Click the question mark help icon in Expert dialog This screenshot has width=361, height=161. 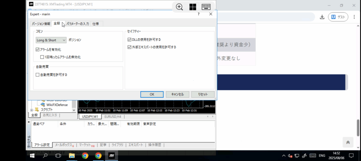pyautogui.click(x=198, y=14)
